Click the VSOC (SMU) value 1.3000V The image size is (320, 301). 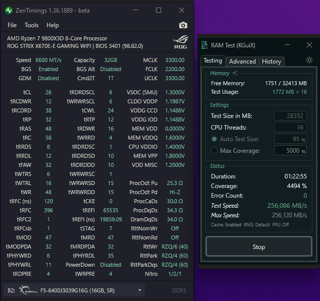175,92
